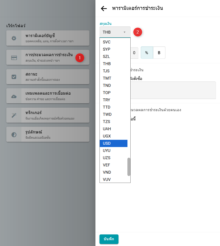Click the half-circle theme icon for รูปลักษณ์
This screenshot has height=246, width=220.
point(14,135)
